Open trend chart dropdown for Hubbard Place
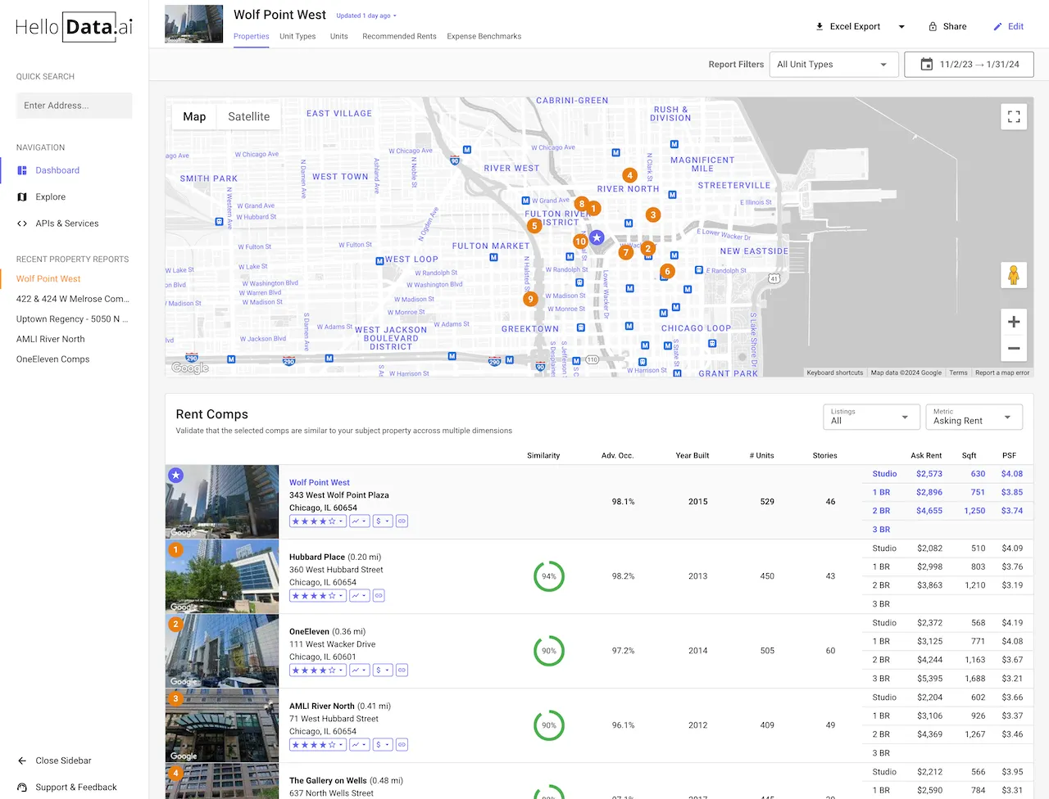The height and width of the screenshot is (799, 1049). tap(359, 596)
